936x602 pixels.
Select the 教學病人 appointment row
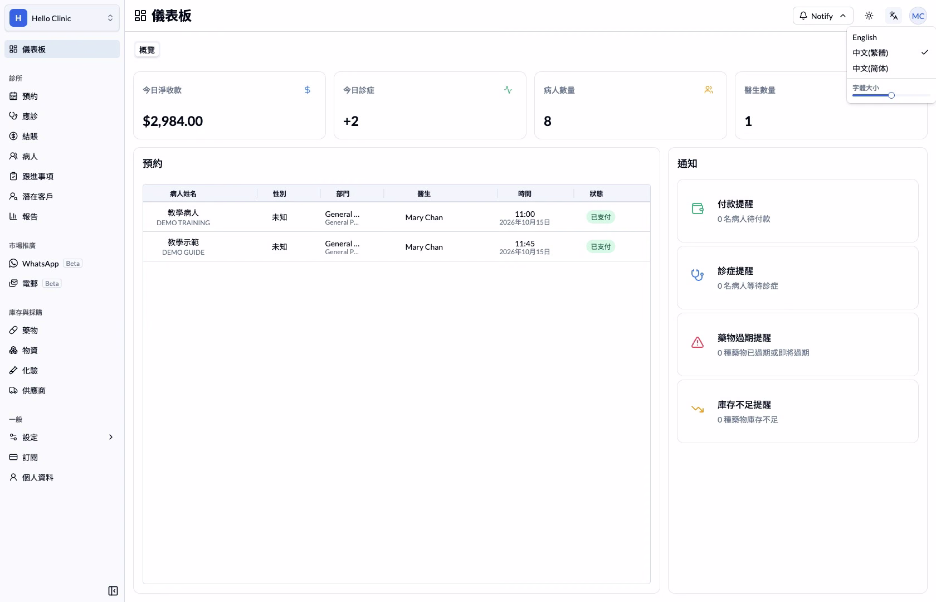pyautogui.click(x=397, y=217)
